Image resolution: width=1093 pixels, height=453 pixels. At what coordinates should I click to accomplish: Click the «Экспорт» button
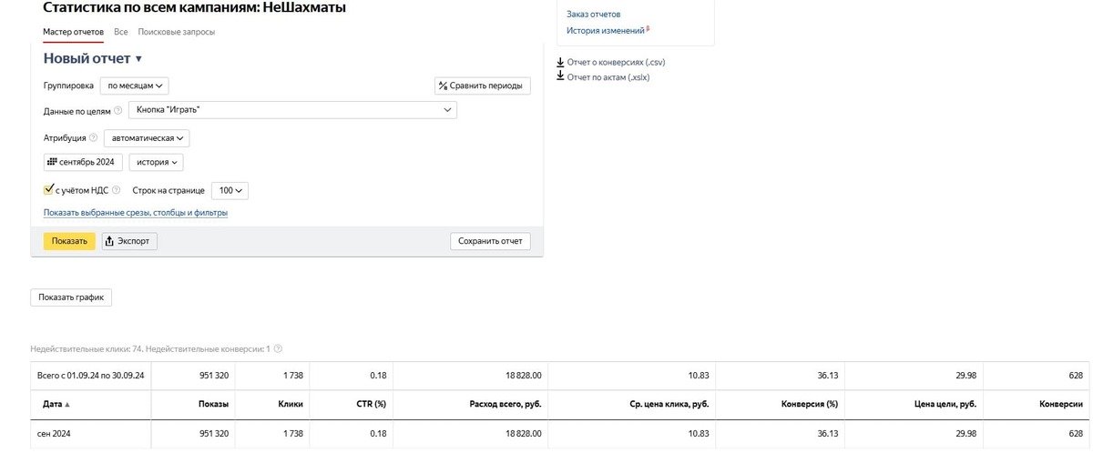point(129,241)
